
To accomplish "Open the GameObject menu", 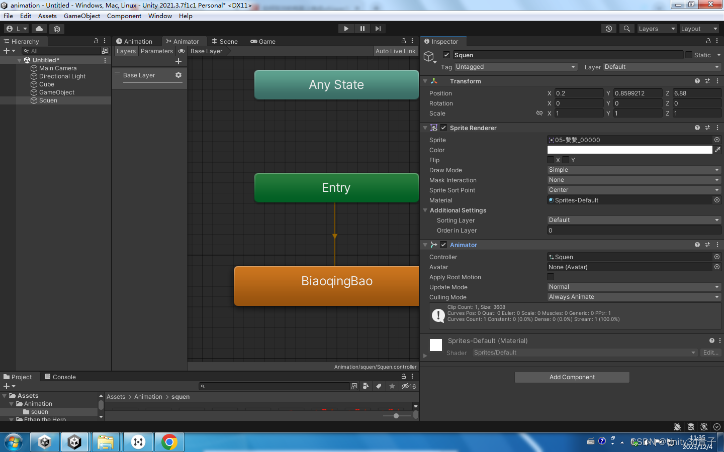I will (x=82, y=16).
